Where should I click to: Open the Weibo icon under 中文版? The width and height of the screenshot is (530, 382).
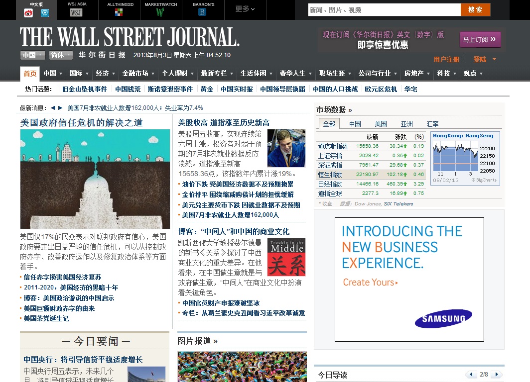[x=28, y=13]
